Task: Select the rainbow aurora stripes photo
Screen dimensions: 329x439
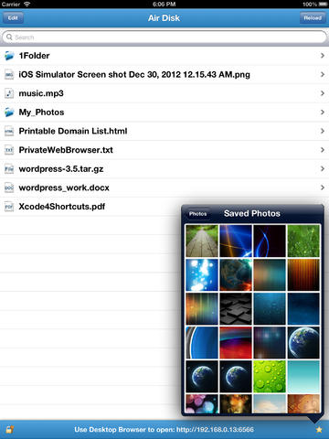Action: [x=202, y=308]
